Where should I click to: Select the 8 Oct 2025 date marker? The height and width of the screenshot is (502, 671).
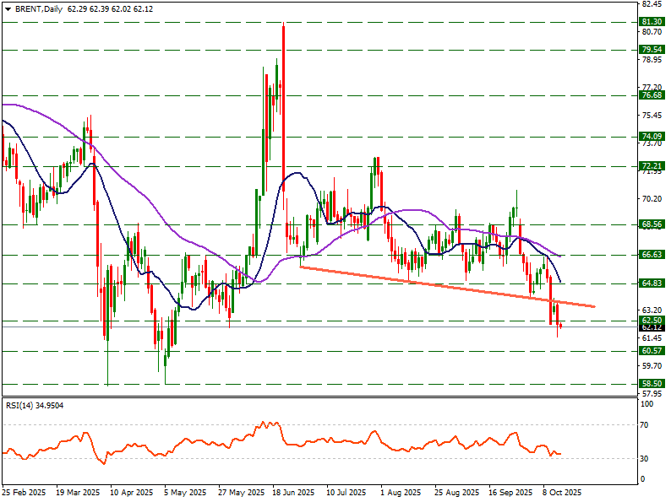tap(561, 491)
